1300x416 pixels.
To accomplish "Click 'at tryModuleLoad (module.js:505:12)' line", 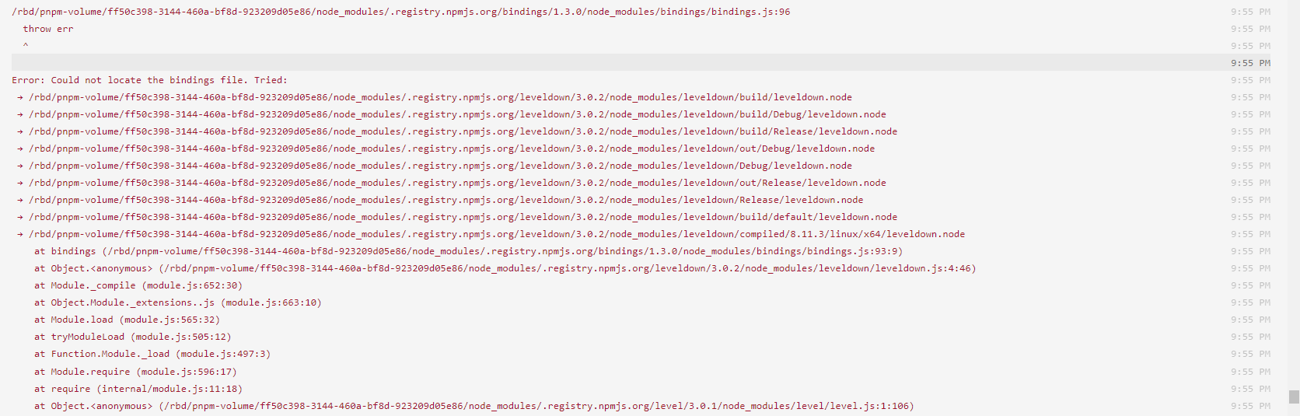I will click(133, 337).
